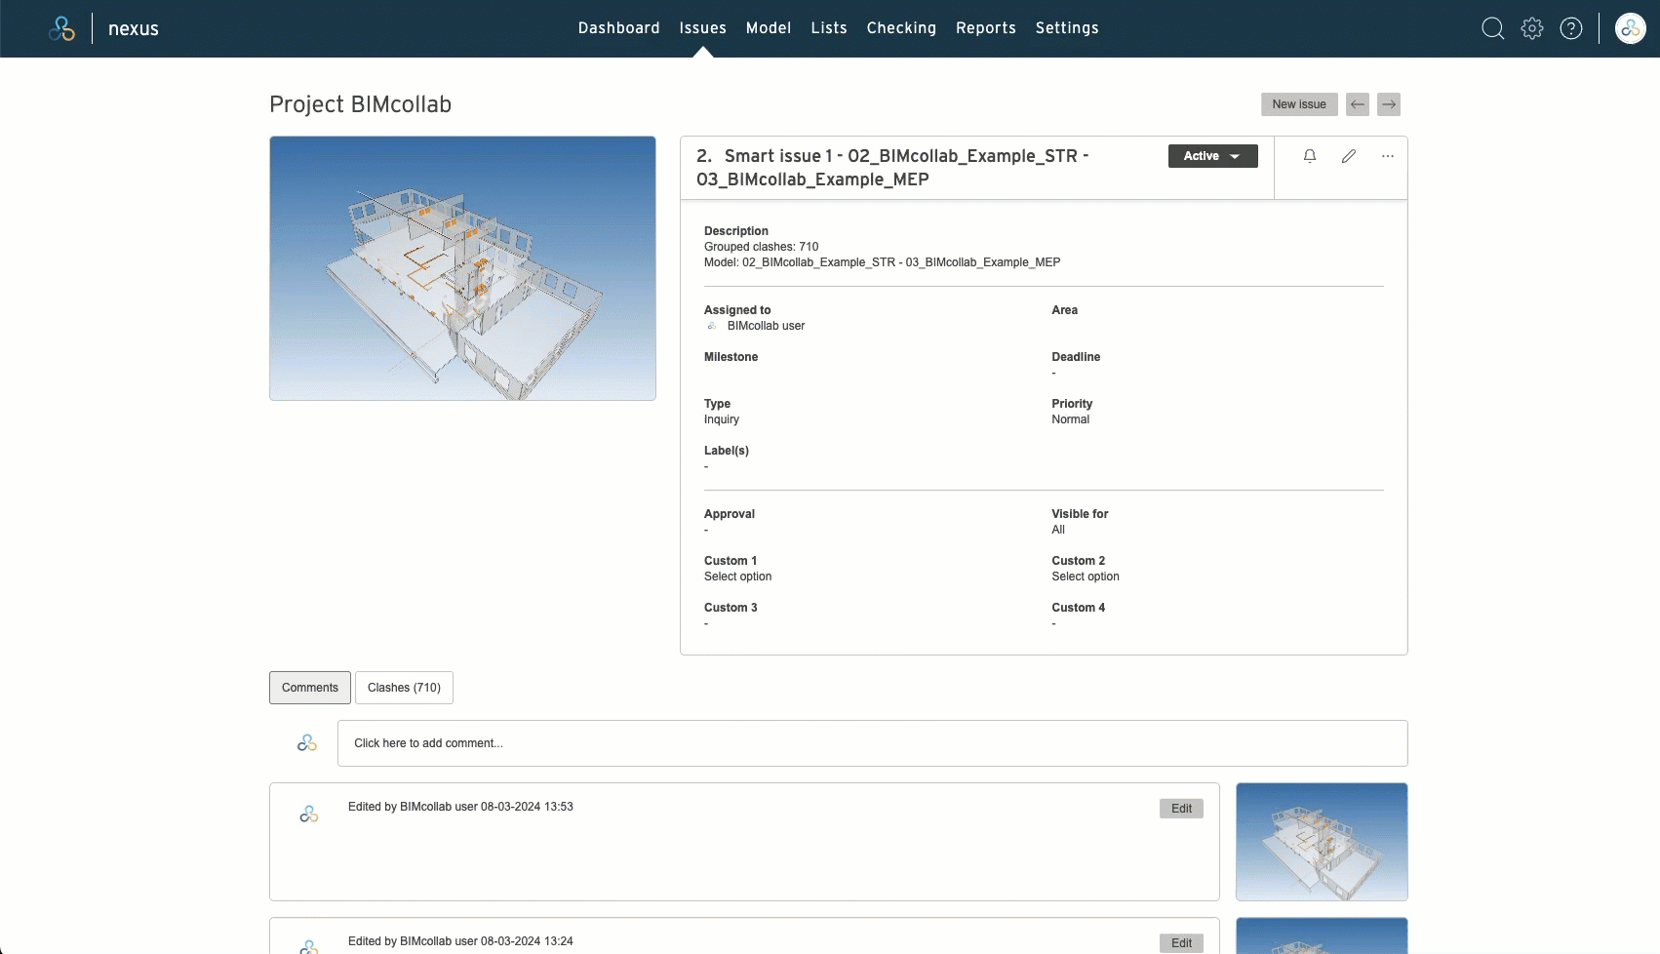
Task: Click the 'Grouped clashes: 710' text
Action: pos(761,247)
